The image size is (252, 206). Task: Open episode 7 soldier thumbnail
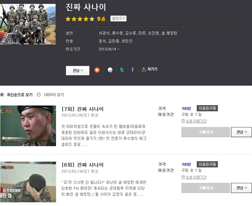point(28,126)
